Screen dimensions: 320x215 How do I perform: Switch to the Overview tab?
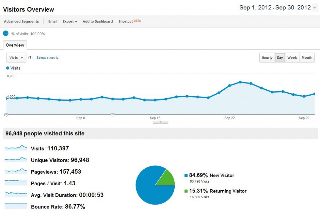(15, 45)
